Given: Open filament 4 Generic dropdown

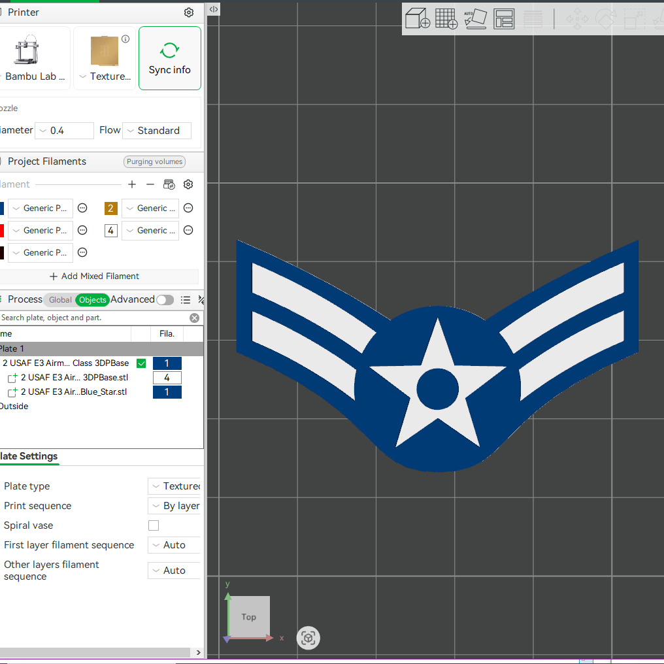Looking at the screenshot, I should (x=150, y=230).
